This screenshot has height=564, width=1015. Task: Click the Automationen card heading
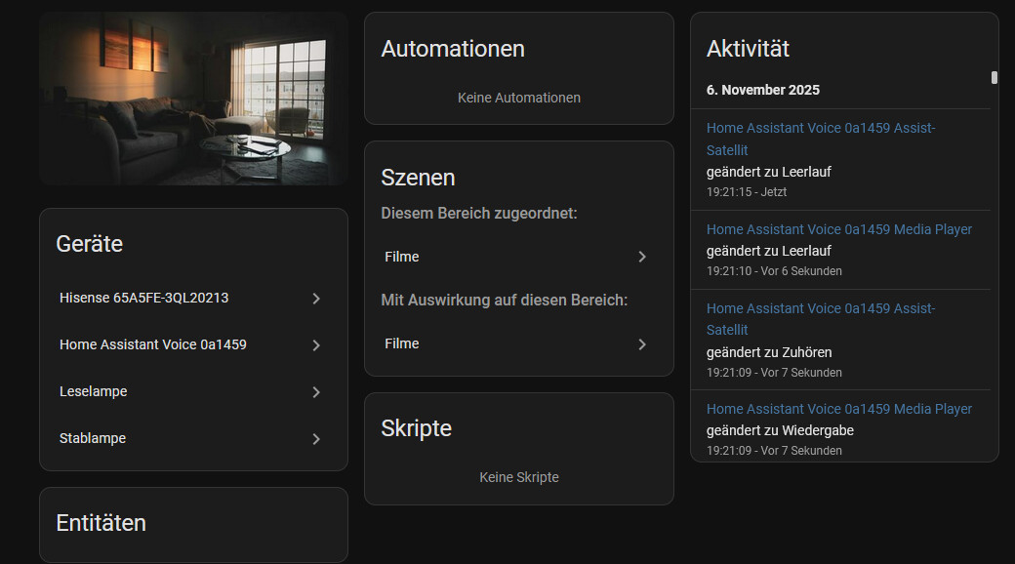[x=453, y=49]
